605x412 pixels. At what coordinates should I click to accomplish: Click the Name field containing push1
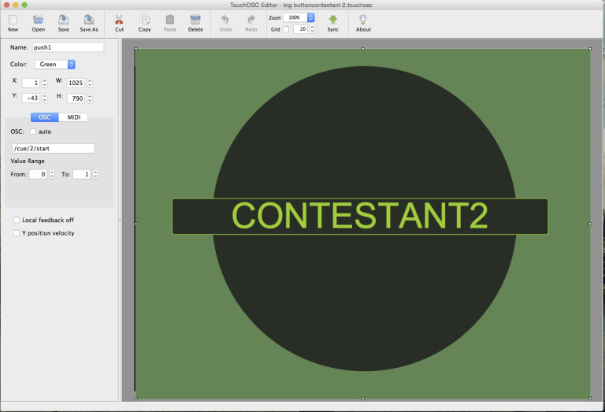[67, 47]
